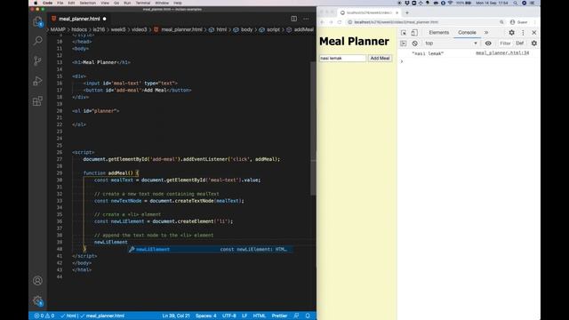Click the console Filter input
This screenshot has height=320, width=569.
click(505, 44)
